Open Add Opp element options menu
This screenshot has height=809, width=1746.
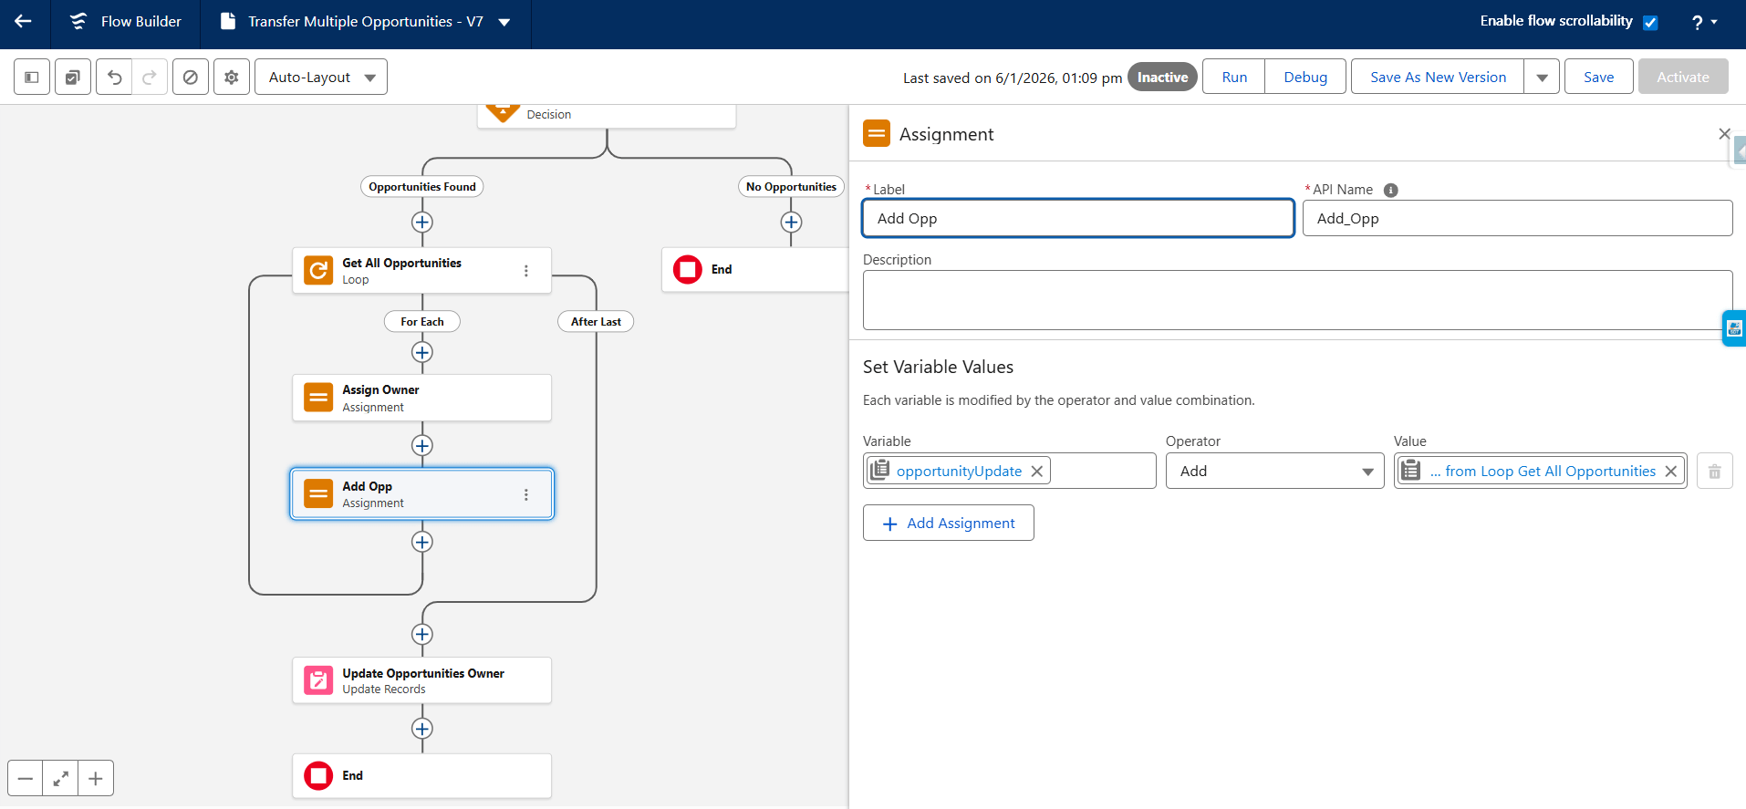tap(526, 494)
